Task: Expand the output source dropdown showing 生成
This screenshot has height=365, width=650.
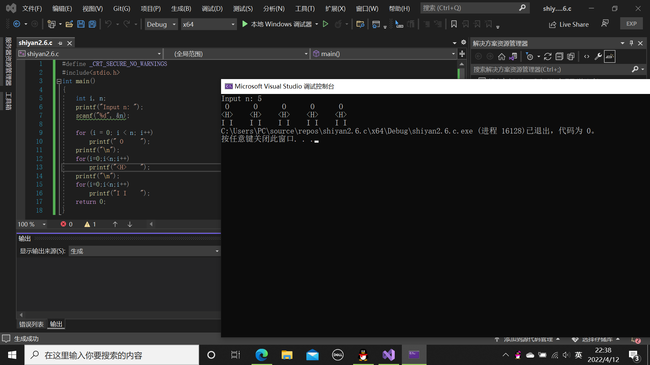Action: [217, 251]
